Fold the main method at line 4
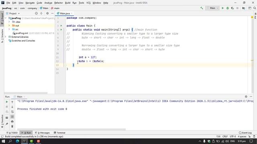The image size is (257, 144). pyautogui.click(x=65, y=30)
